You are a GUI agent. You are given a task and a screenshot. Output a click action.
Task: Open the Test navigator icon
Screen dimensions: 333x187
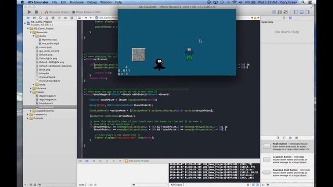(53, 18)
